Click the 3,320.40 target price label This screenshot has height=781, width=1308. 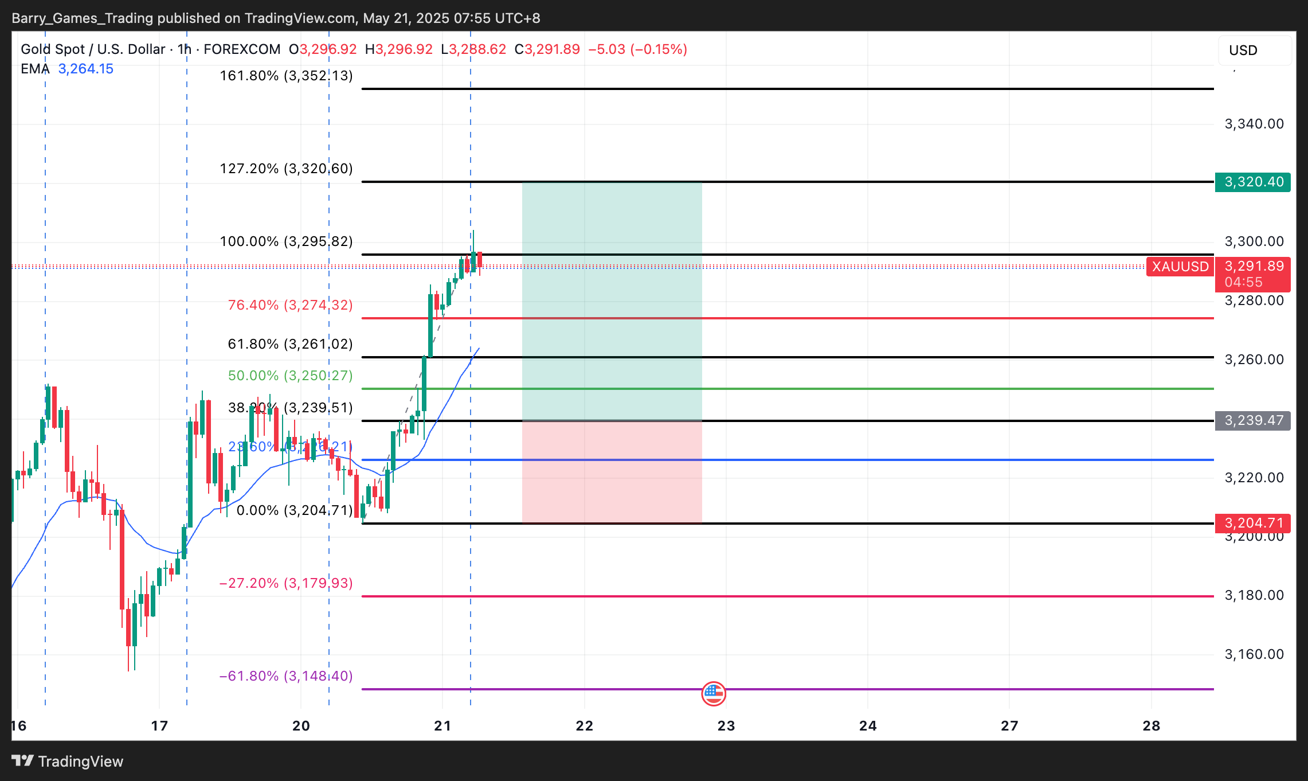[1253, 182]
